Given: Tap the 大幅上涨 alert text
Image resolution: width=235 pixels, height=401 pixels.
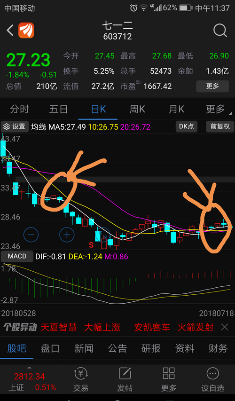Looking at the screenshot, I should click(102, 327).
